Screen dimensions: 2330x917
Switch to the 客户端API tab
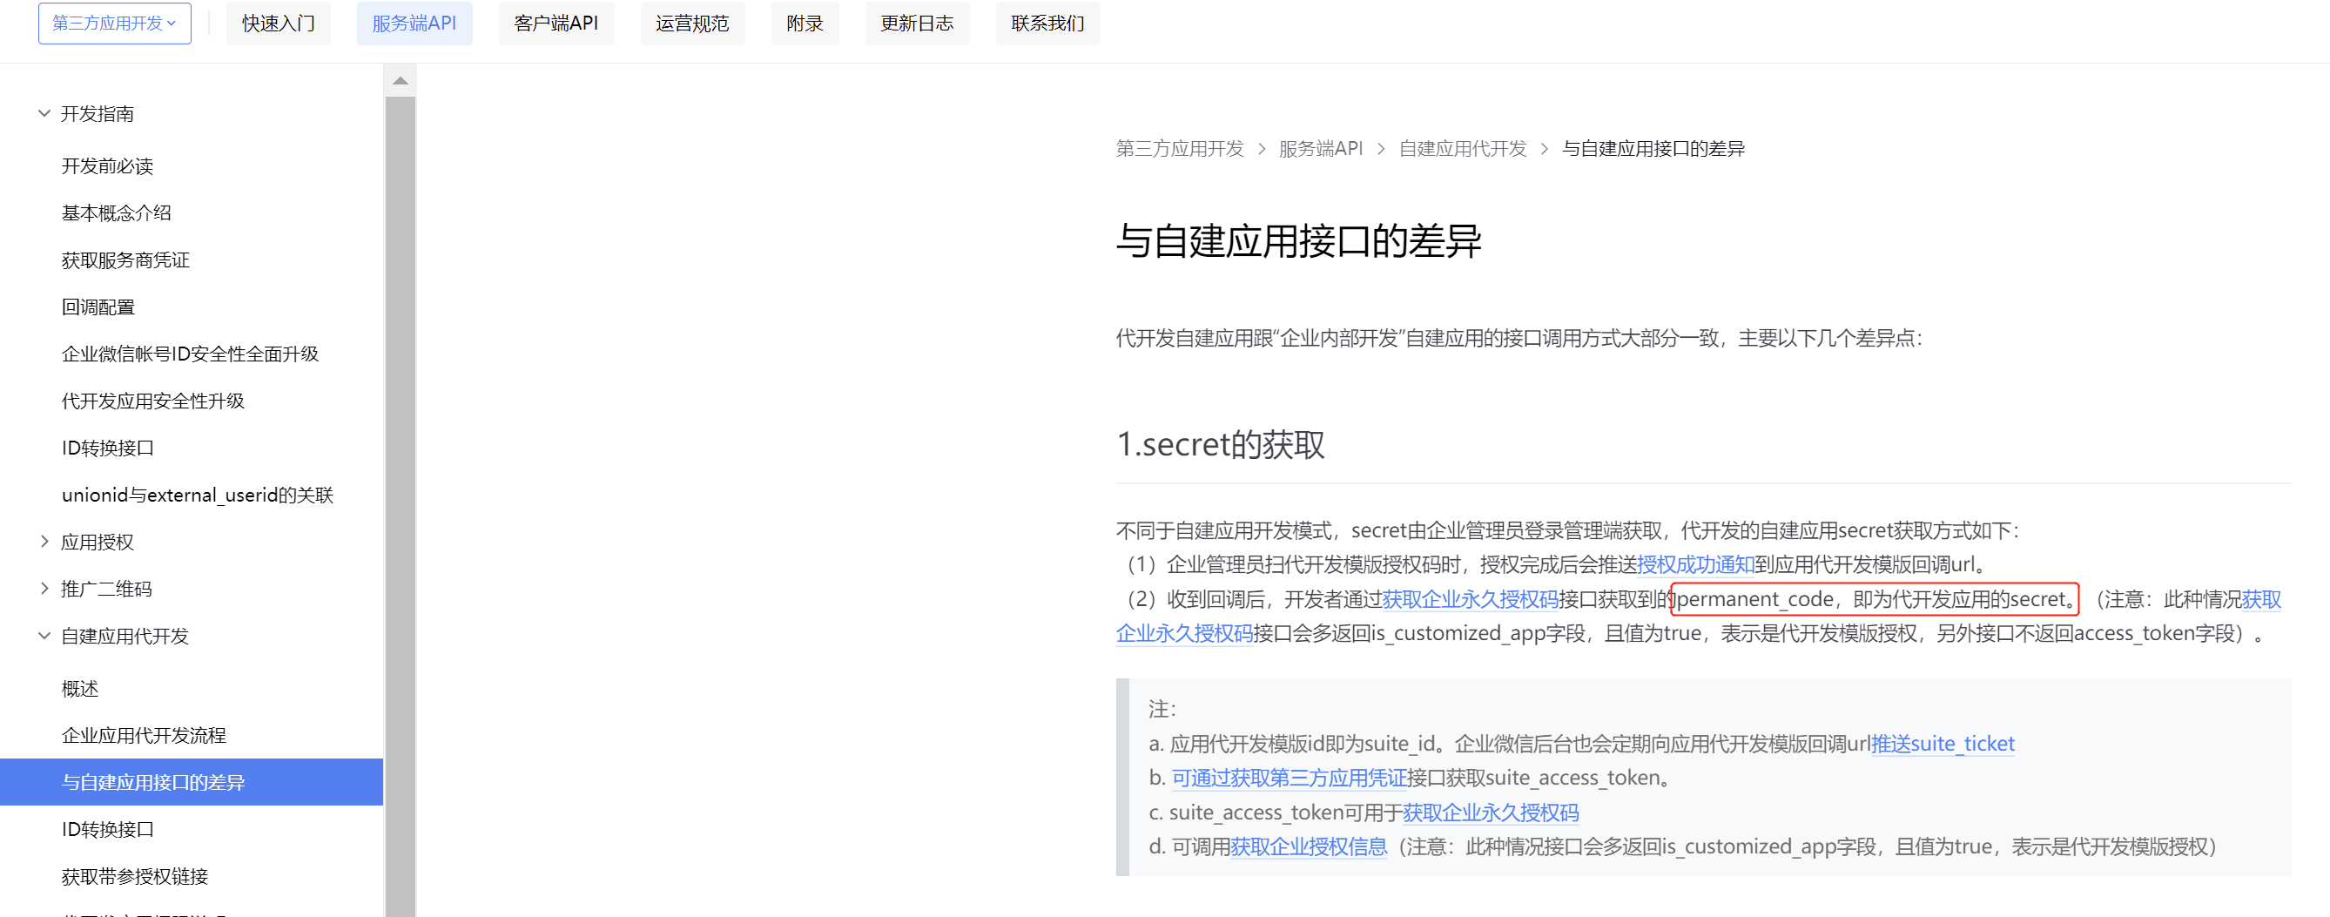[556, 24]
